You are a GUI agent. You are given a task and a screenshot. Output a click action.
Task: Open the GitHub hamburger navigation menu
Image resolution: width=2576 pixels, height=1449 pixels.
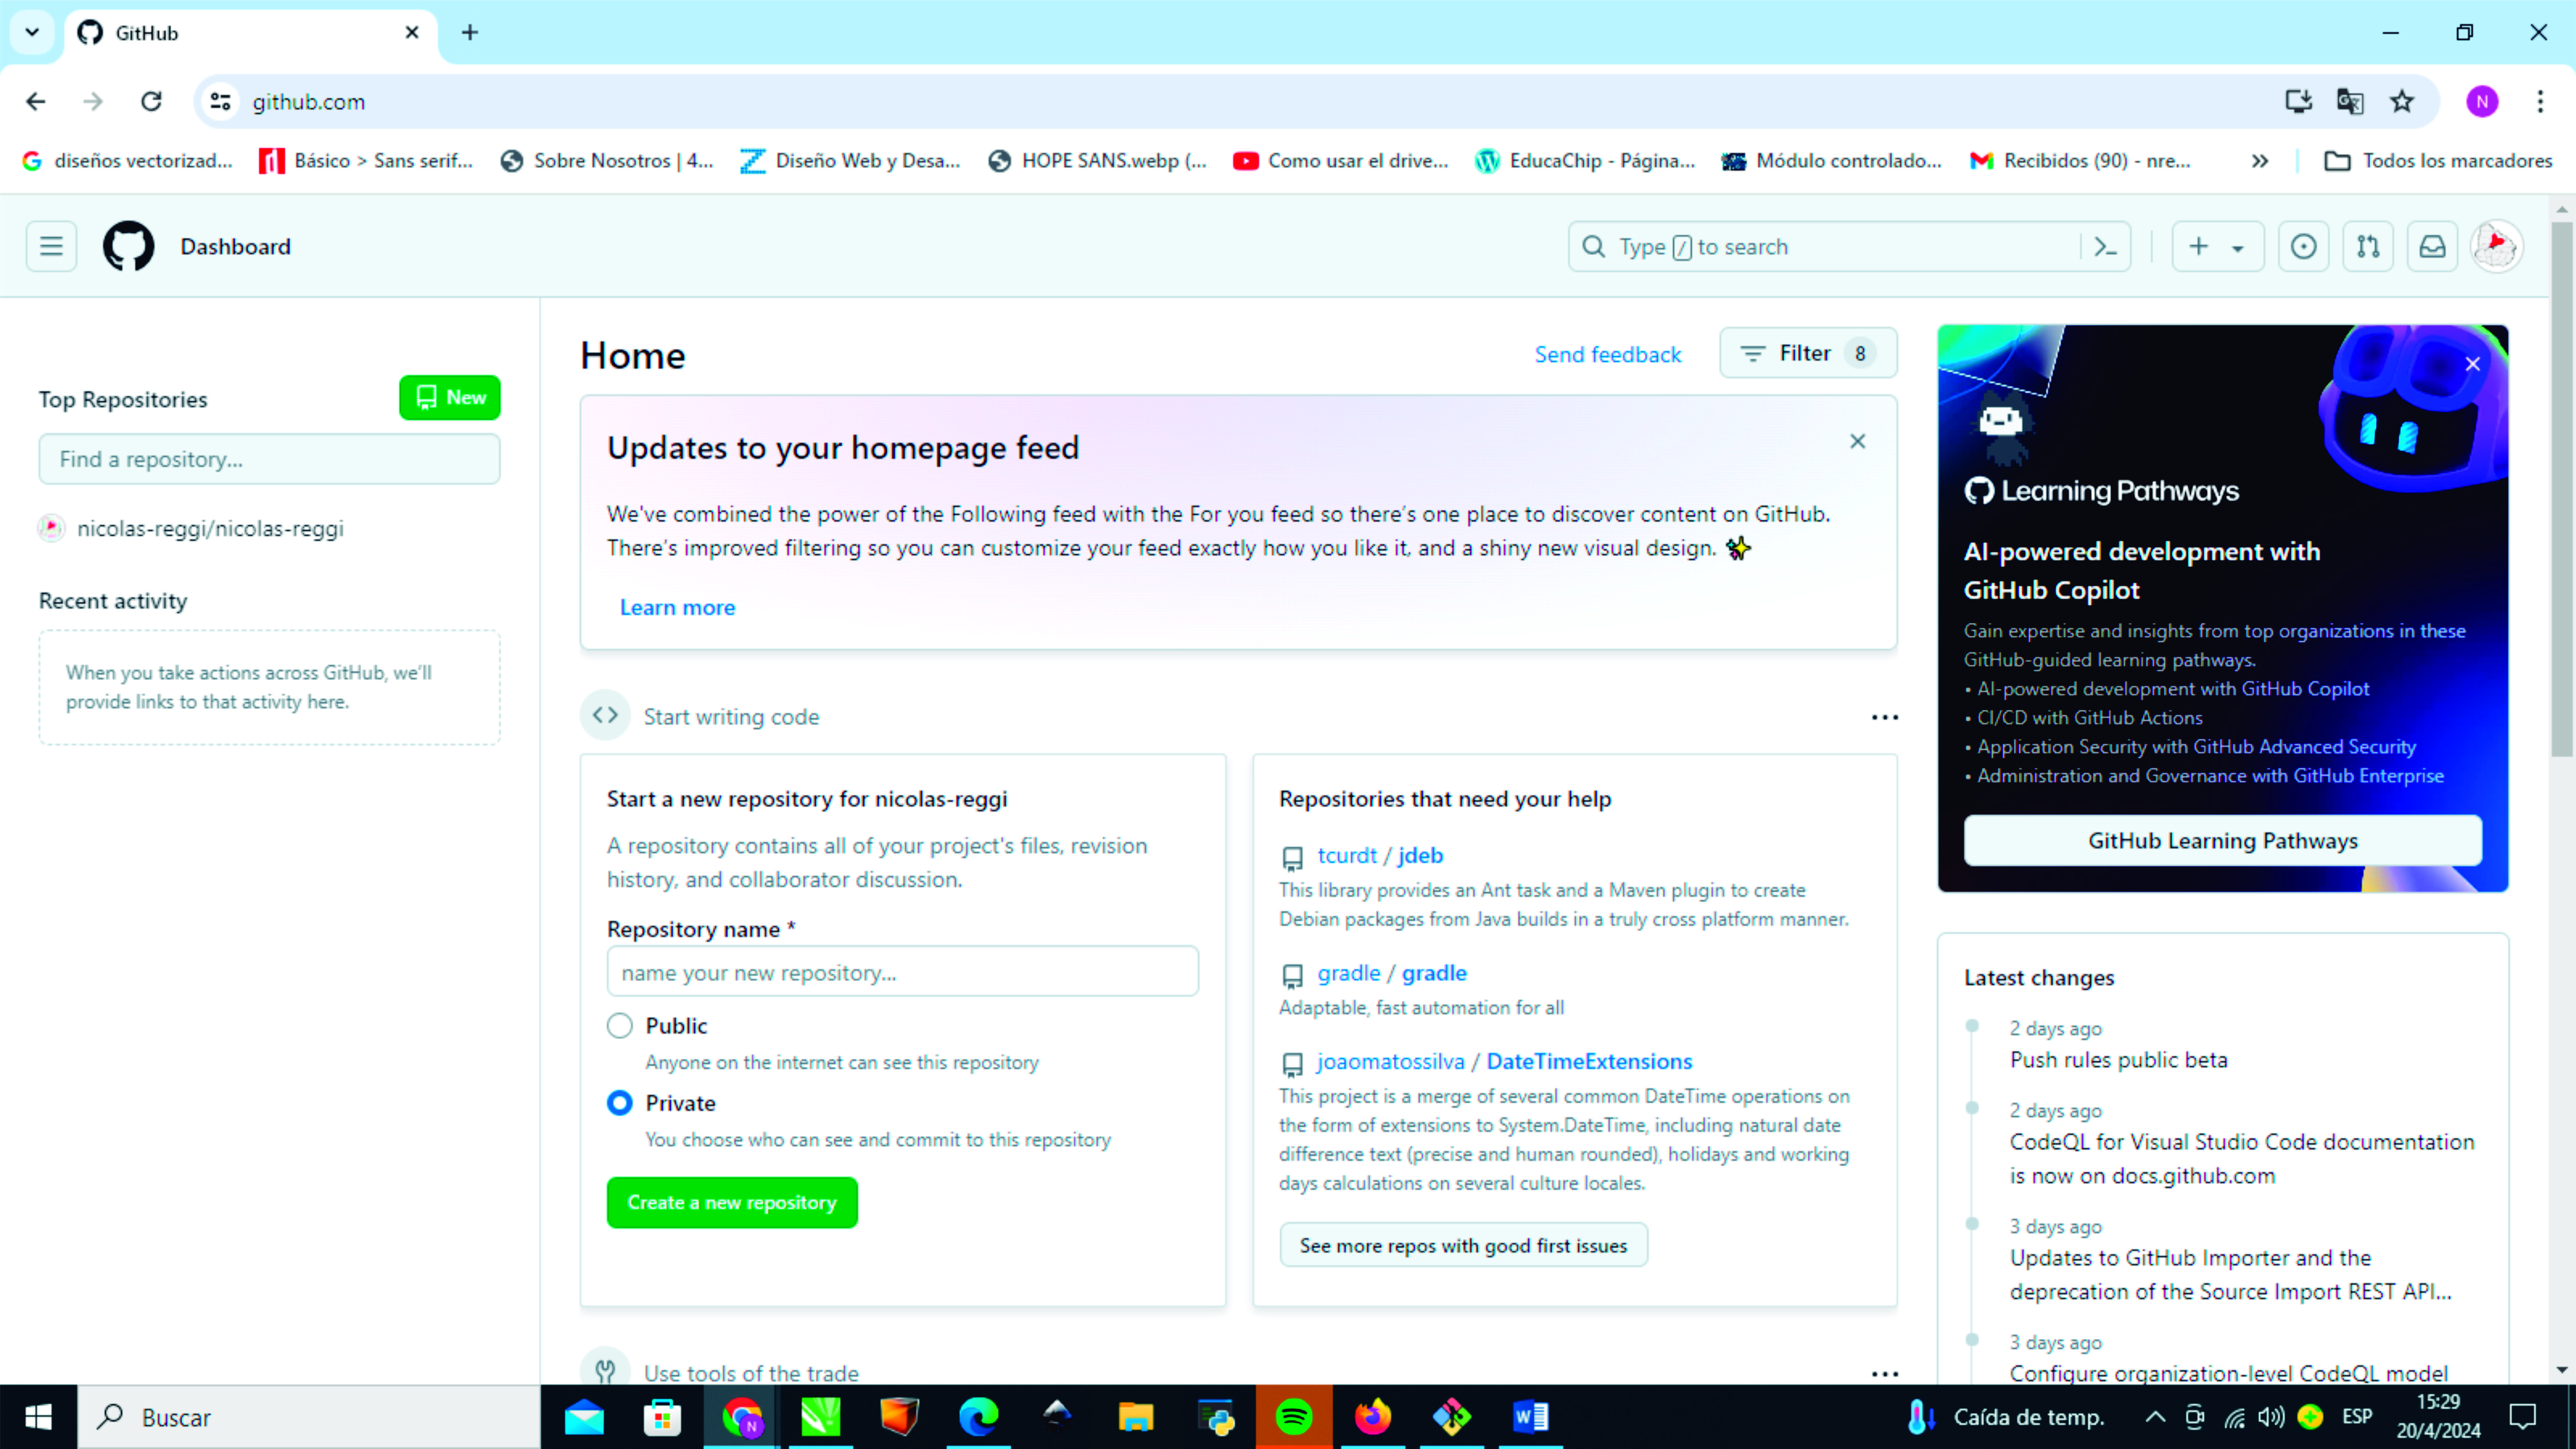(51, 246)
